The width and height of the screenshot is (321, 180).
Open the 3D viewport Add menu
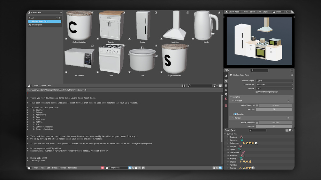point(259,12)
